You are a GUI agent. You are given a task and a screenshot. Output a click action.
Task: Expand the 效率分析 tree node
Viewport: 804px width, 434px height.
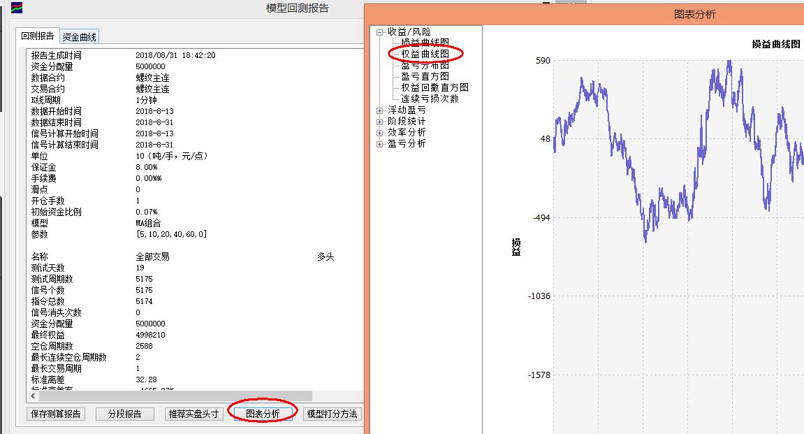380,133
